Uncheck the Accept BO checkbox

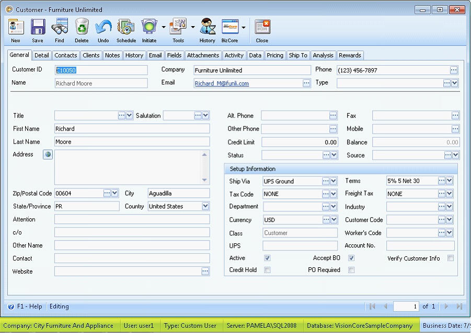coord(351,258)
